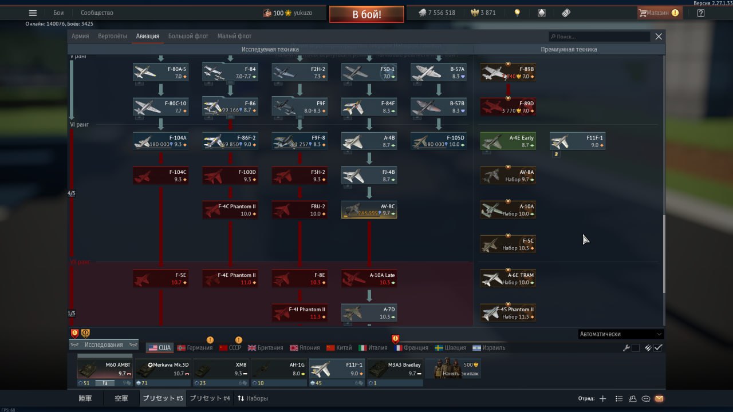Select the F-104C locked aircraft
The image size is (733, 412).
(x=161, y=175)
